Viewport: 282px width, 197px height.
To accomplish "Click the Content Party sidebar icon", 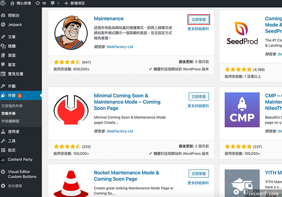I will click(3, 160).
